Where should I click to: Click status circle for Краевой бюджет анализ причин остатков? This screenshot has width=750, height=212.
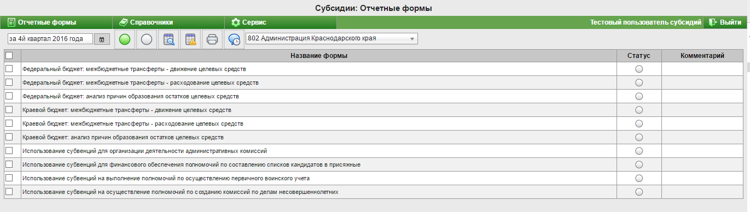pyautogui.click(x=639, y=137)
